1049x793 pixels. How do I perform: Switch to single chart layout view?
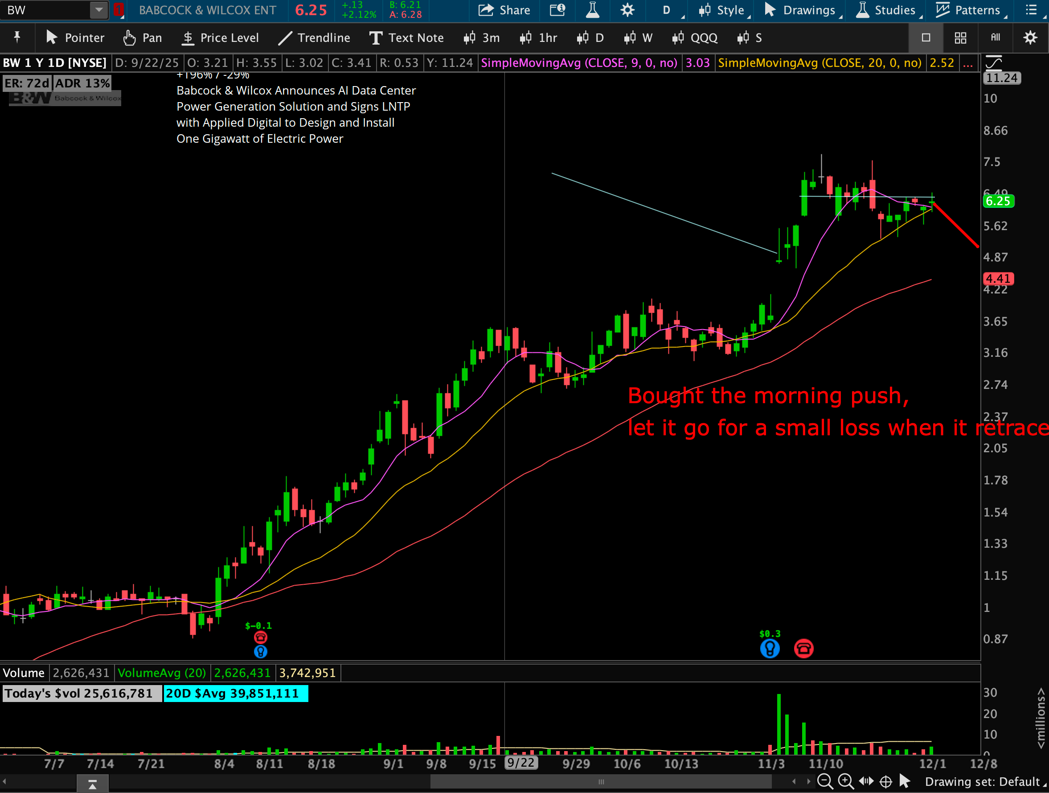926,38
